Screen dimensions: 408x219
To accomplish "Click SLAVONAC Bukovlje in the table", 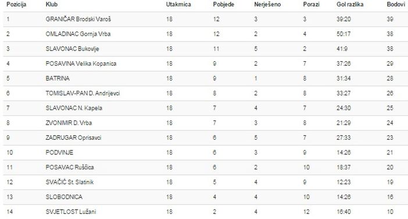I will 72,49.
